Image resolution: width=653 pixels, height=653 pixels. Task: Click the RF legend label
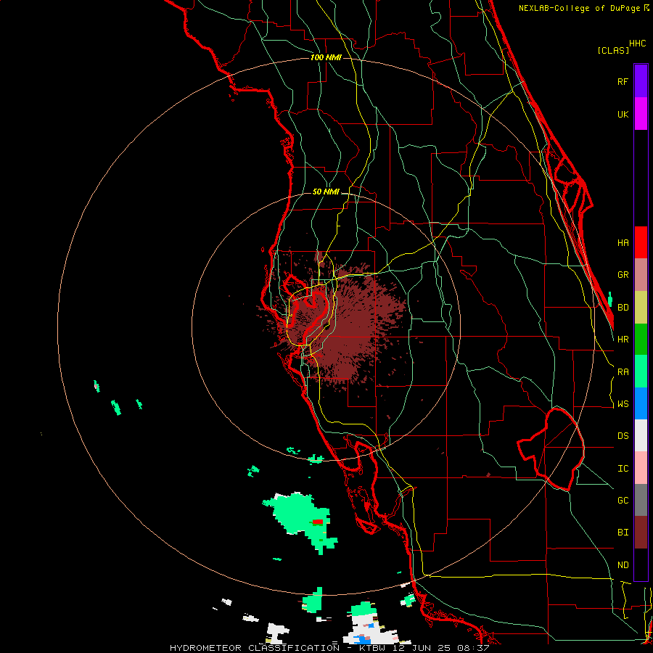(x=623, y=81)
